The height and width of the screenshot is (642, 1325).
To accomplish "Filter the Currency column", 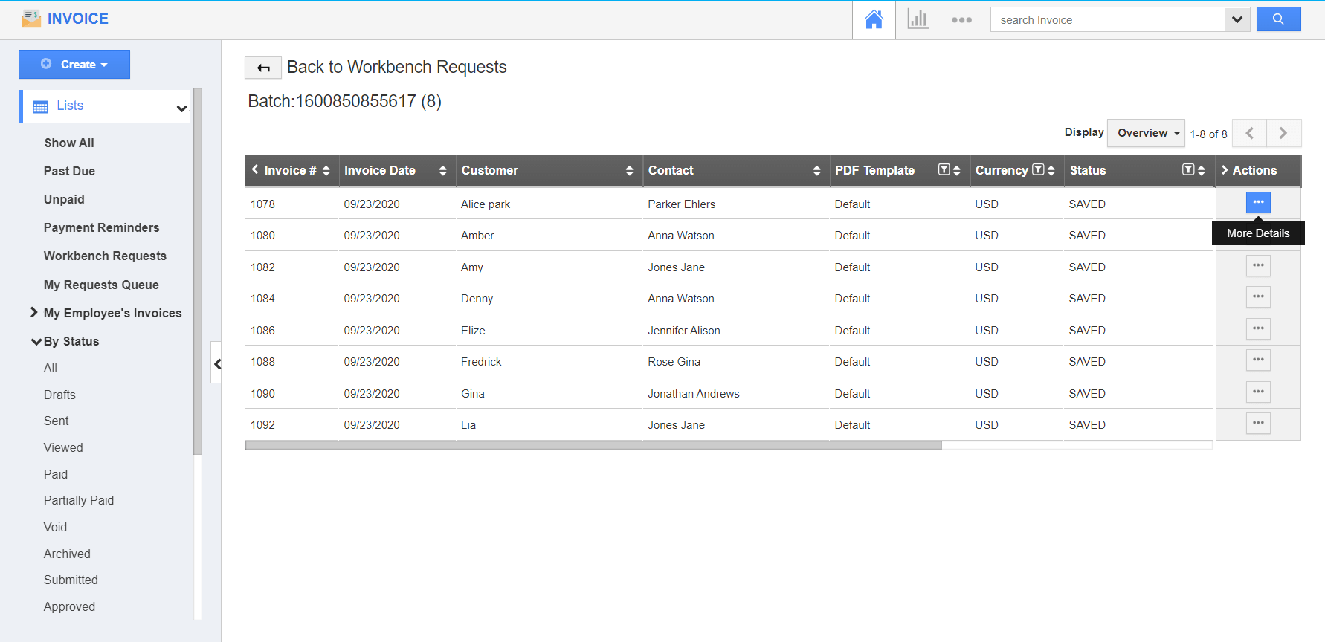I will (1038, 170).
